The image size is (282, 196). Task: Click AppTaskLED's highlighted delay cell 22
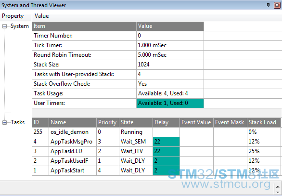click(166, 151)
